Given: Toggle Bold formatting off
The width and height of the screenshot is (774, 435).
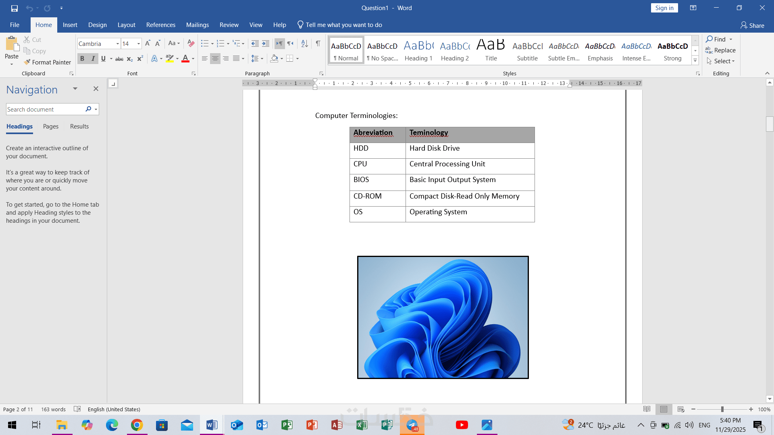Looking at the screenshot, I should click(x=82, y=59).
